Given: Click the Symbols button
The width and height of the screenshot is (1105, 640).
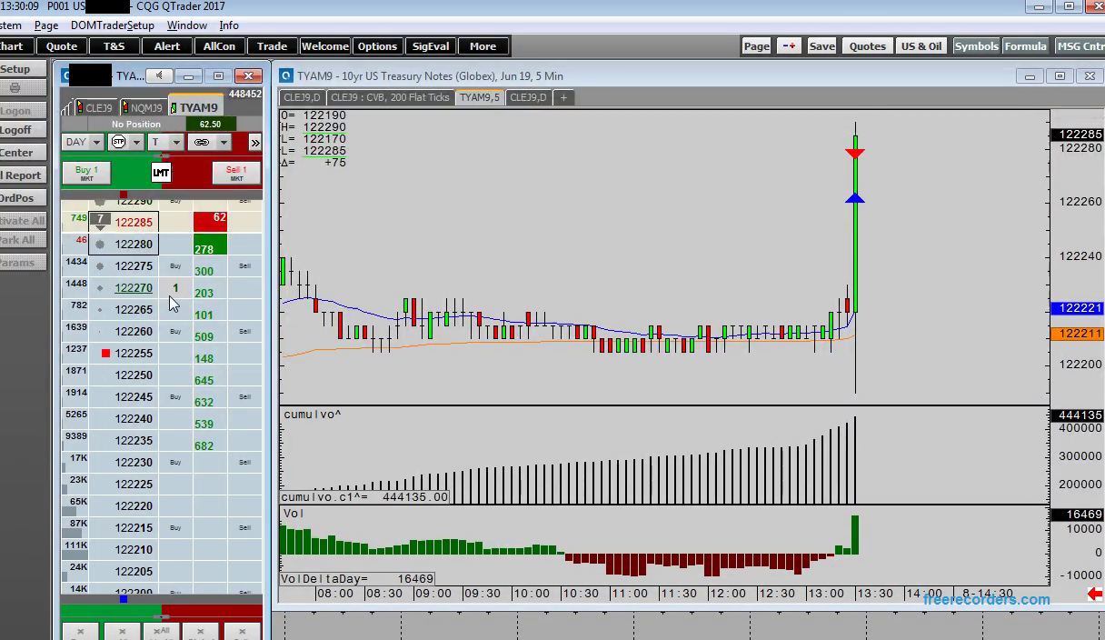Looking at the screenshot, I should click(x=976, y=46).
